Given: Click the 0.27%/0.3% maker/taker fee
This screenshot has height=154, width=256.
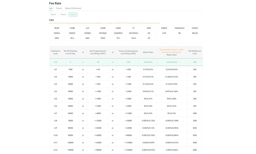Looking at the screenshot, I should point(148,69).
